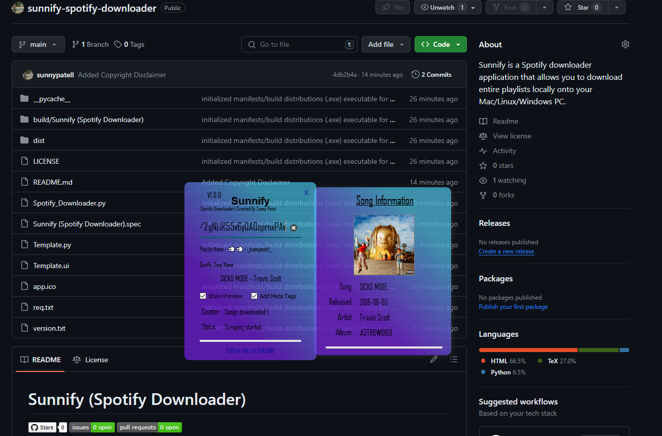This screenshot has height=436, width=662.
Task: Close the Sunnify window with X
Action: (x=306, y=192)
